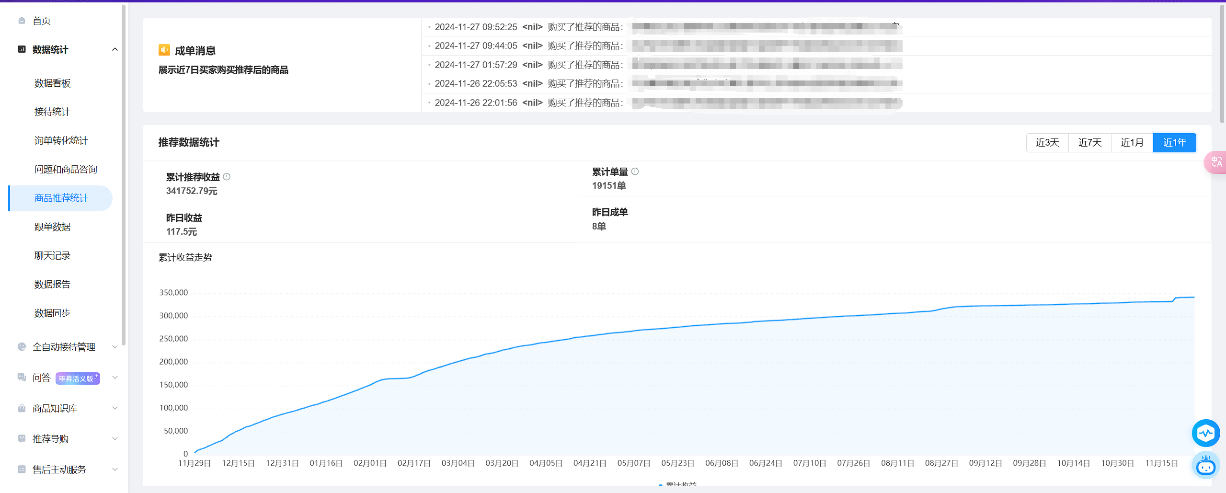
Task: Click the 11月29日 x-axis label
Action: click(195, 463)
